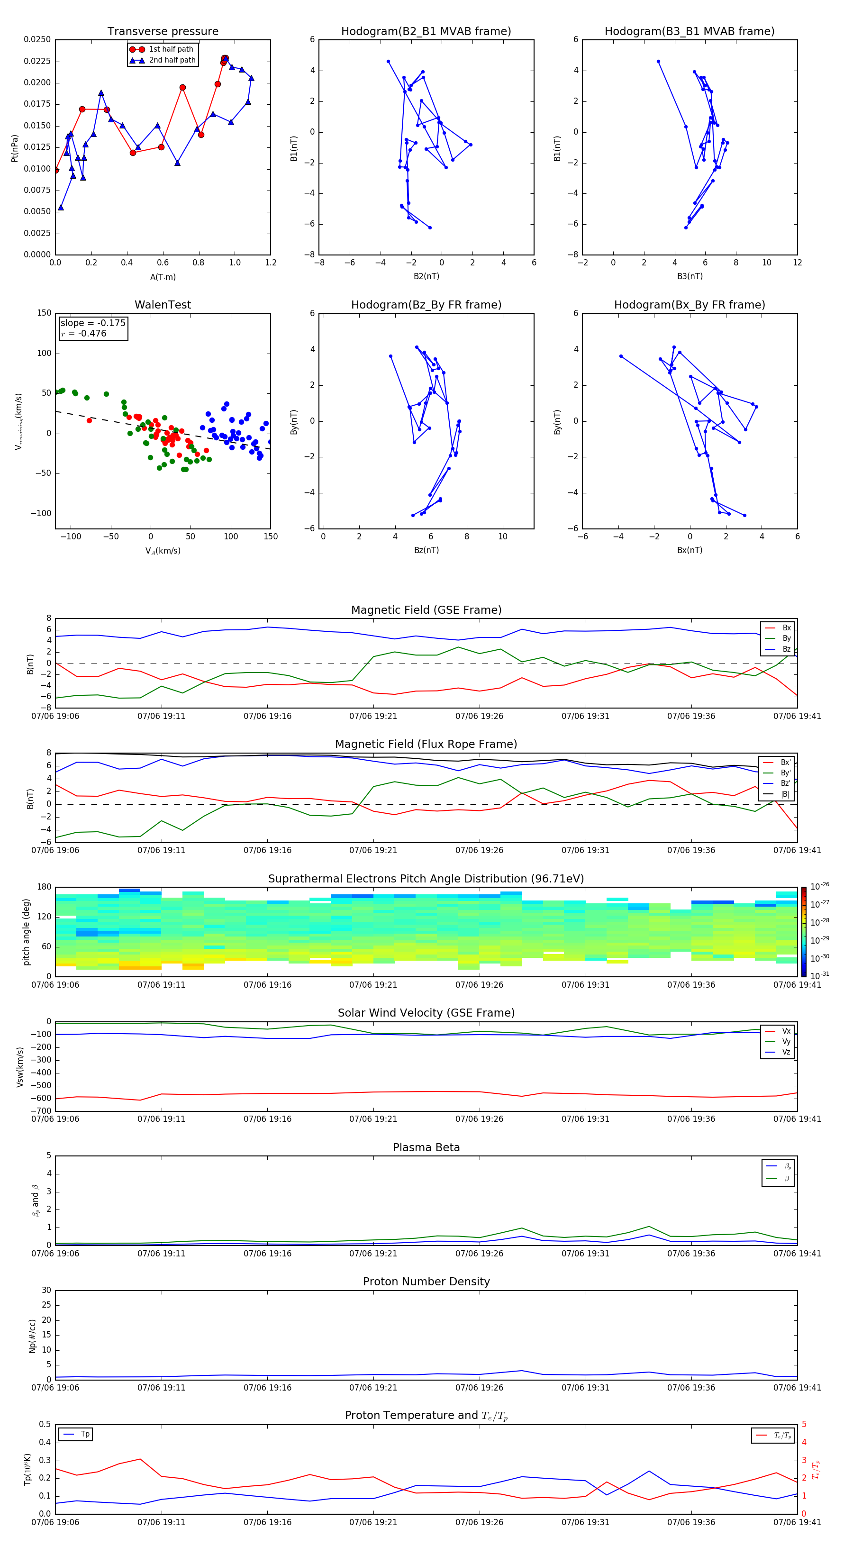Click the "B3(nT)" x-axis label

click(690, 276)
